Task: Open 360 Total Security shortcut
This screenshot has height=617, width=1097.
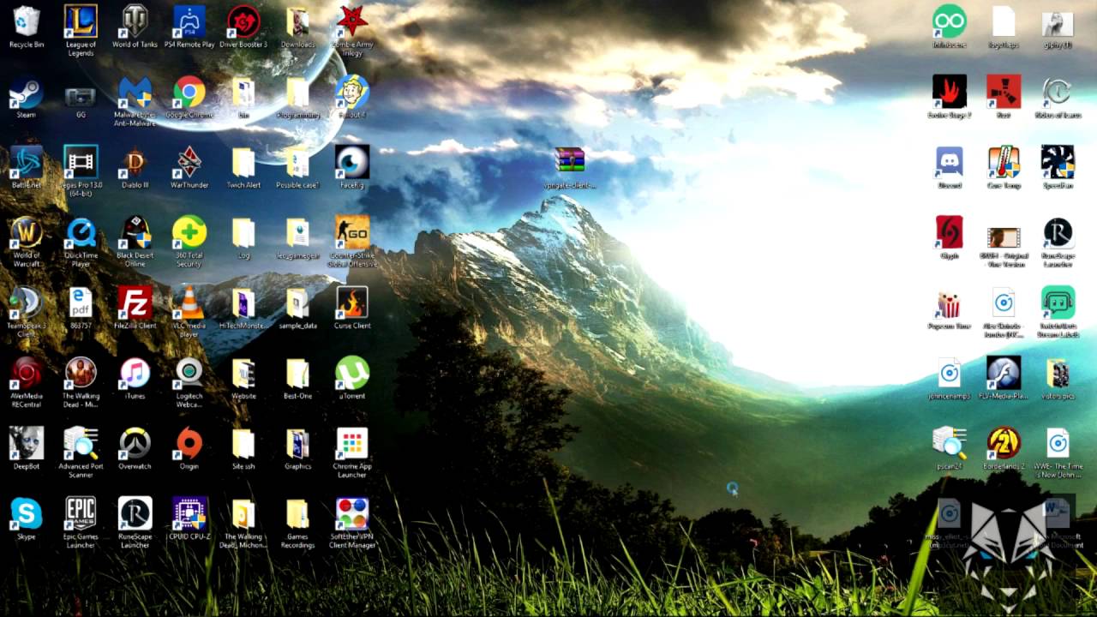Action: [189, 232]
